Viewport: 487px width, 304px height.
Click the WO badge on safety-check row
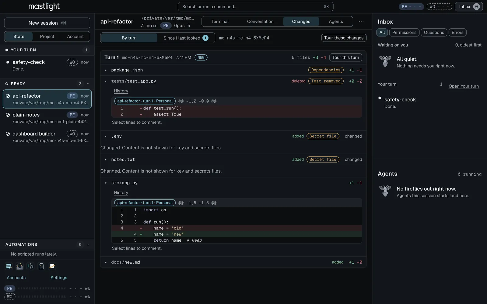pos(72,62)
